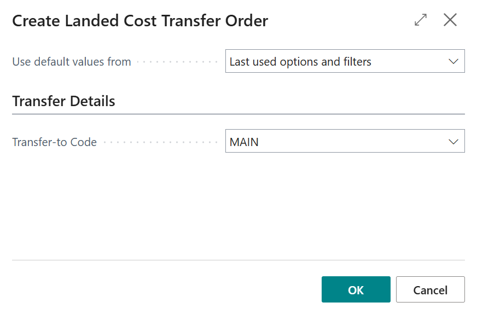Click the Create Landed Cost Transfer Order title
Image resolution: width=477 pixels, height=314 pixels.
point(140,21)
